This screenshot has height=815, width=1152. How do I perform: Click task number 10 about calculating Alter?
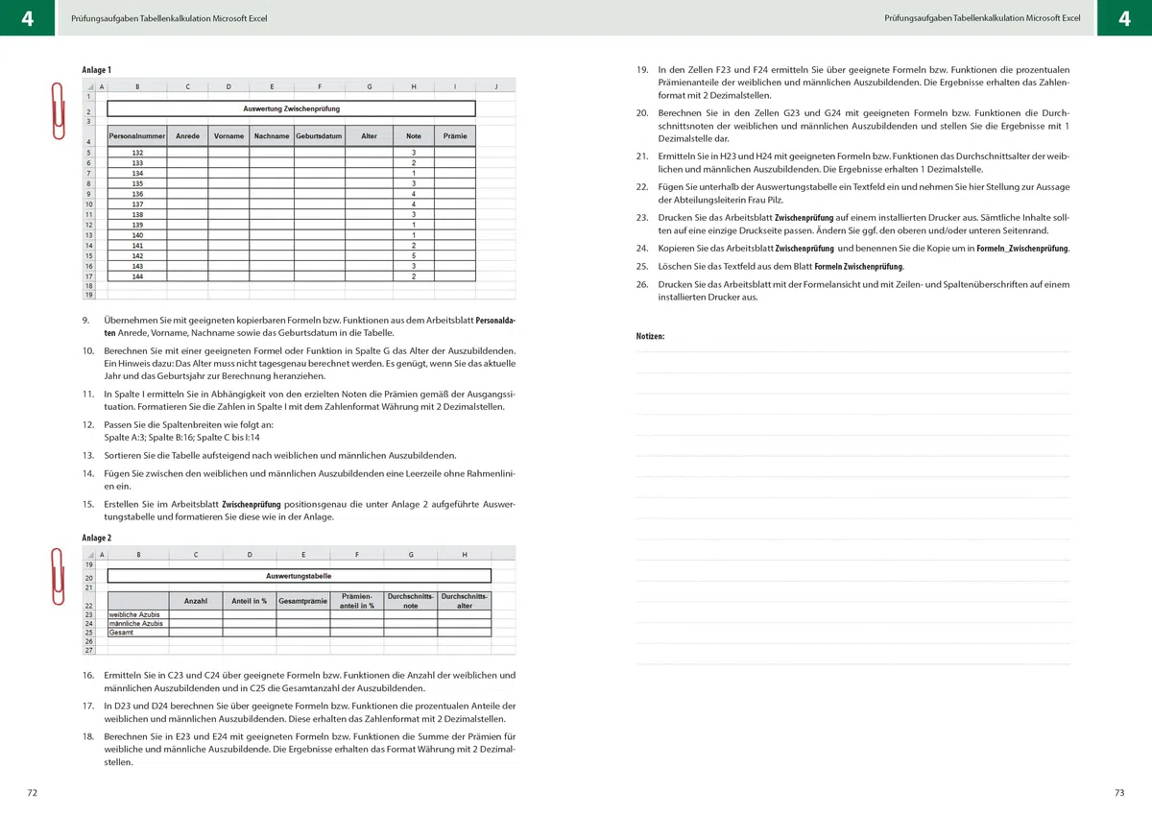click(x=87, y=350)
